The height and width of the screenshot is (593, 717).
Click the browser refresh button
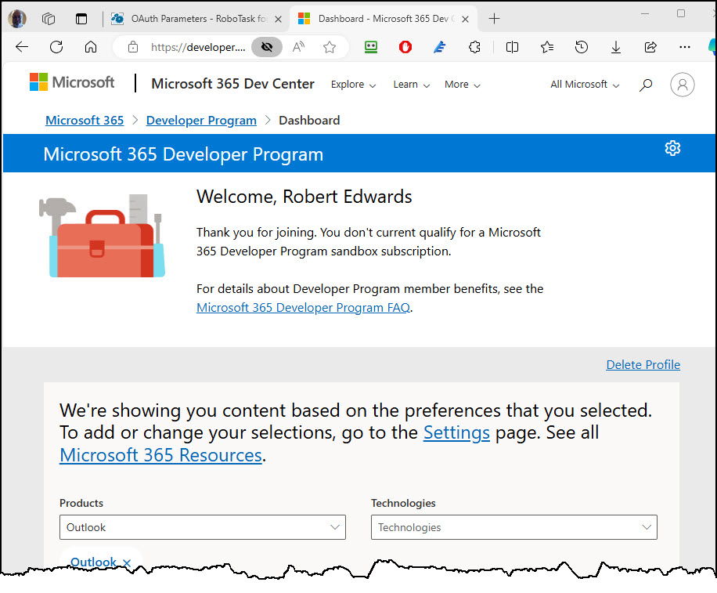56,47
